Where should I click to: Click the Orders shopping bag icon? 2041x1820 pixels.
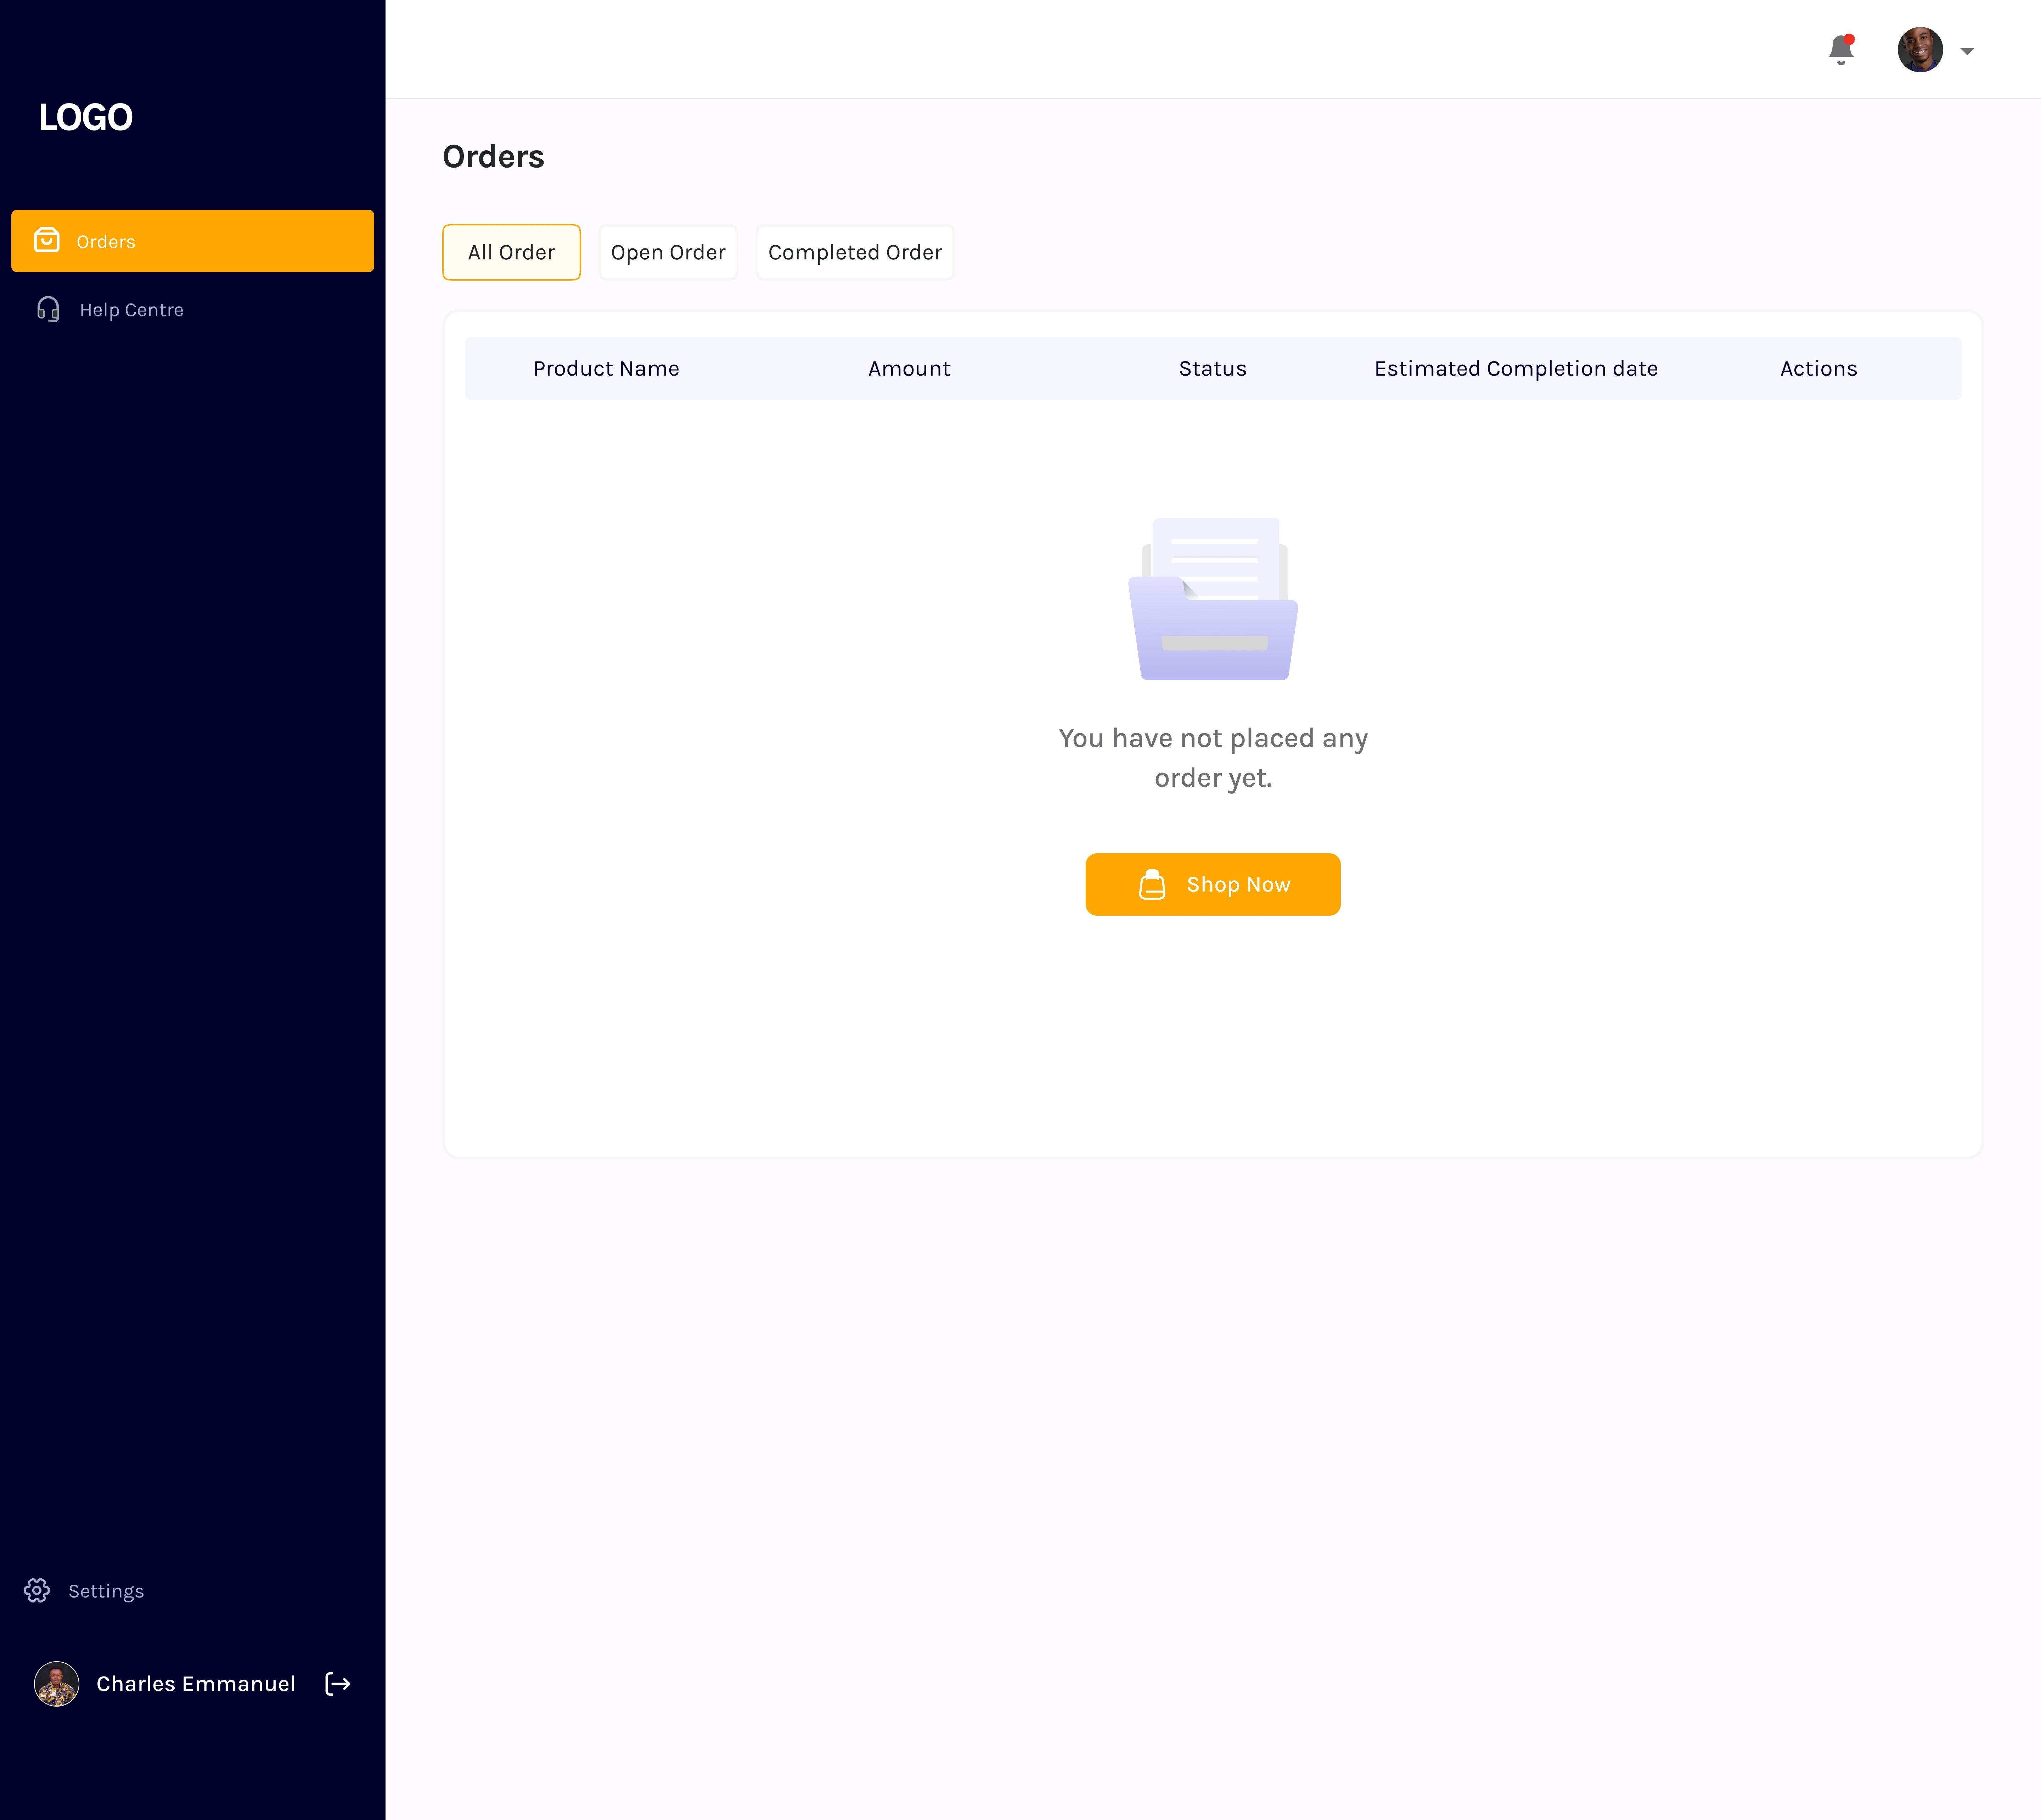(x=47, y=240)
